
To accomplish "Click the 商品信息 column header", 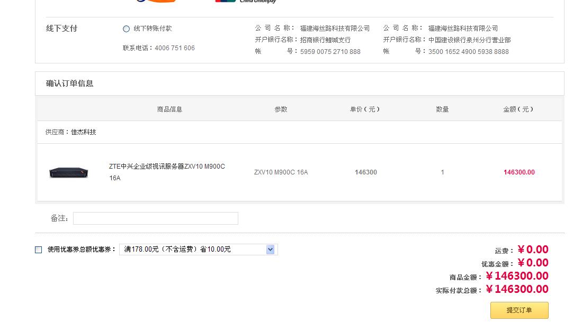I will [169, 109].
